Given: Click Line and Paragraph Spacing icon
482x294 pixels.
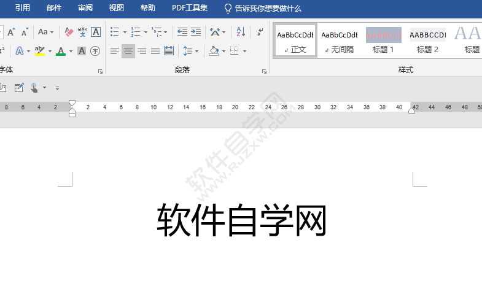Looking at the screenshot, I should pos(187,51).
